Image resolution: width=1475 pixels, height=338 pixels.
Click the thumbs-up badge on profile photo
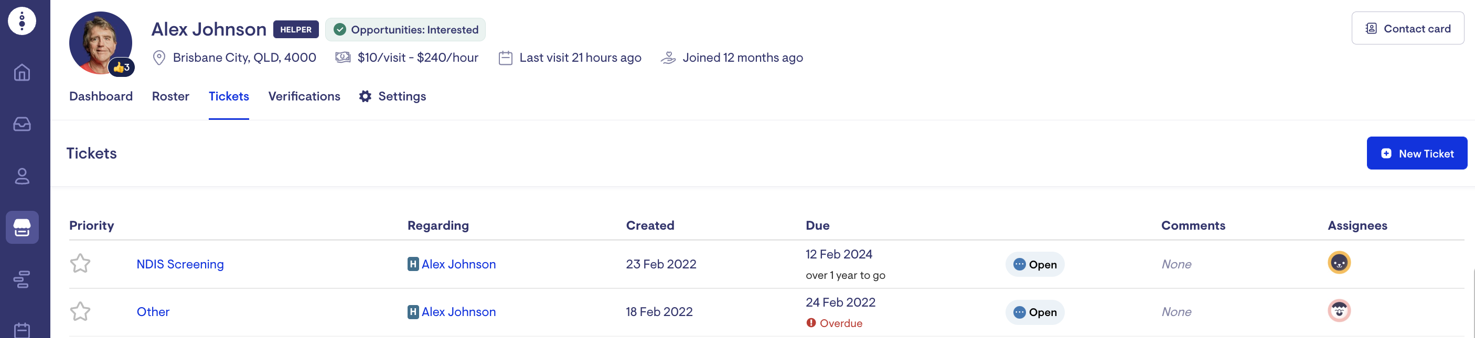pyautogui.click(x=121, y=67)
